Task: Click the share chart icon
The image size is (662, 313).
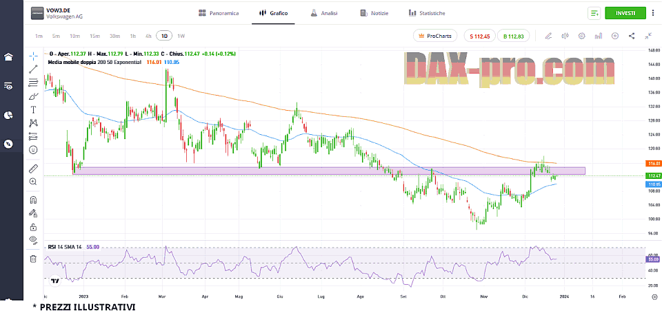Action: click(x=632, y=36)
